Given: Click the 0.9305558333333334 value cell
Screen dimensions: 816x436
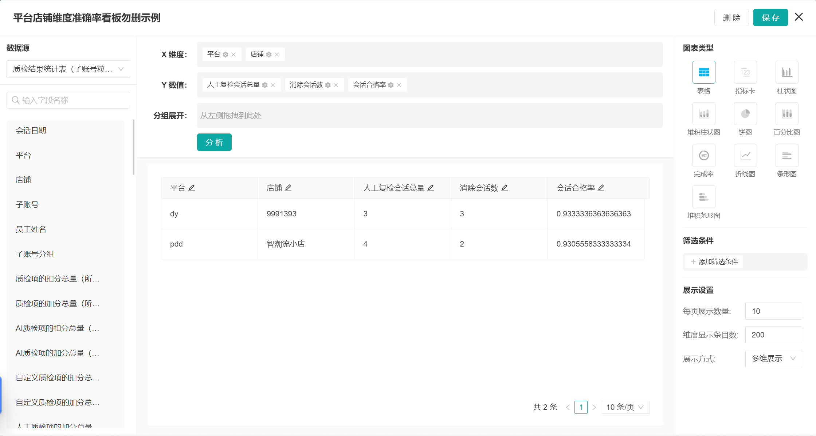Looking at the screenshot, I should click(x=596, y=244).
